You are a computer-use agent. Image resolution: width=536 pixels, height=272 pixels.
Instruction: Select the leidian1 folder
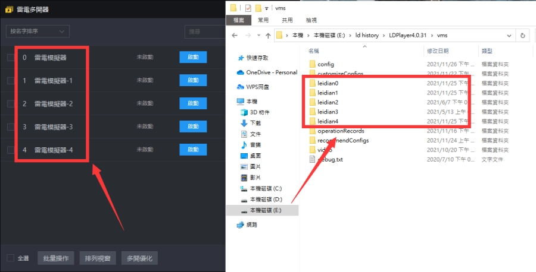click(x=324, y=93)
